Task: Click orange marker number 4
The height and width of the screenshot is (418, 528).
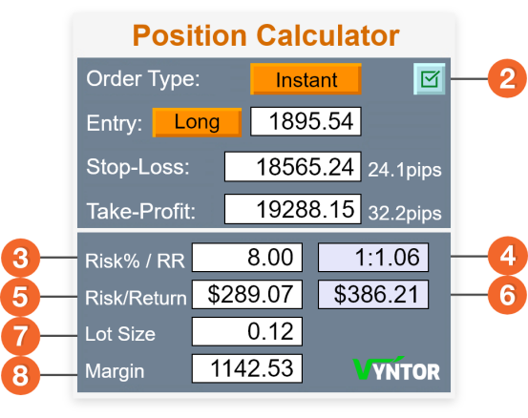Action: [507, 256]
